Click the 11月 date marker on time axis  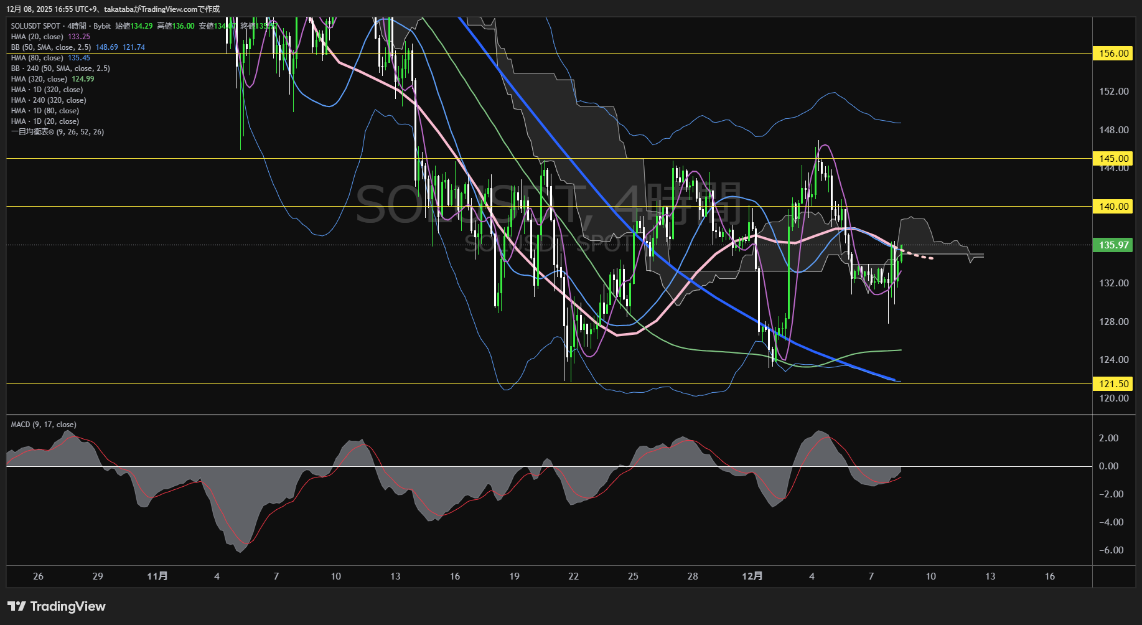(157, 576)
